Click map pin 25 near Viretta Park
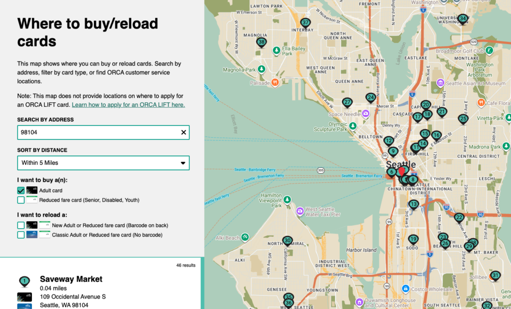The width and height of the screenshot is (511, 309). pyautogui.click(x=463, y=119)
